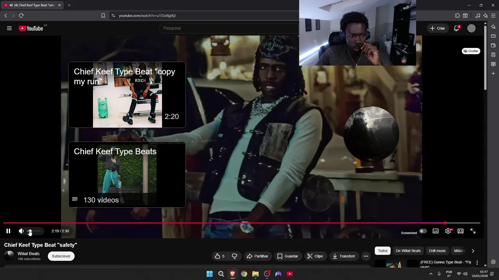499x280 pixels.
Task: Open a new browser tab with plus
Action: (69, 5)
